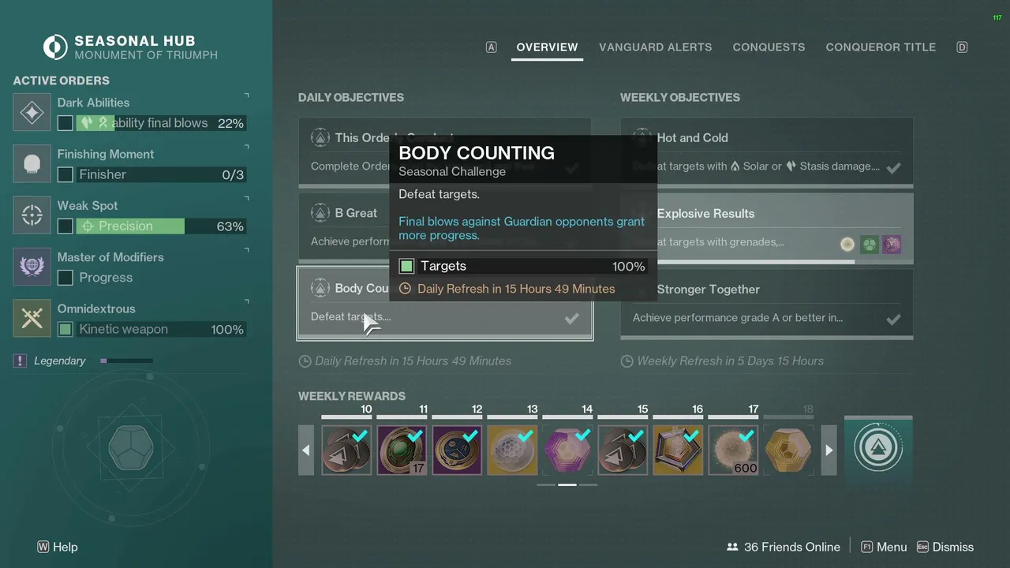Claim weekly reward number 13 icon
Screen dimensions: 1010x568
(x=512, y=450)
